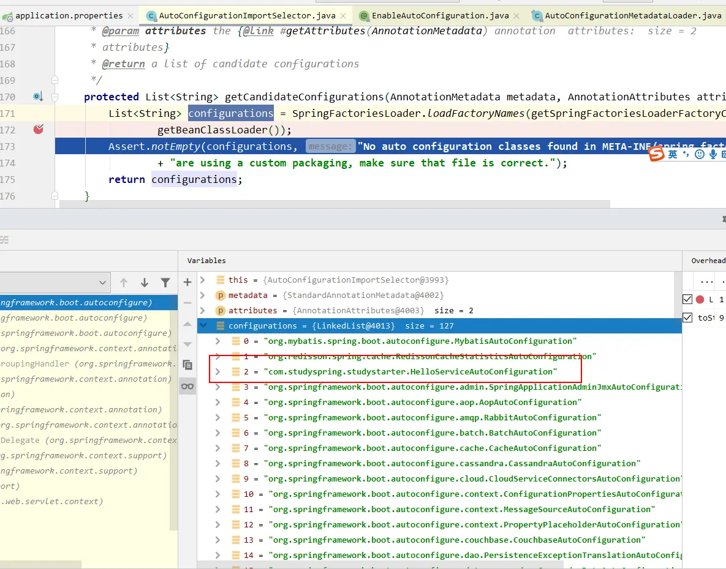Screen dimensions: 726x569
Task: Go to next frame with down arrow
Action: [145, 283]
